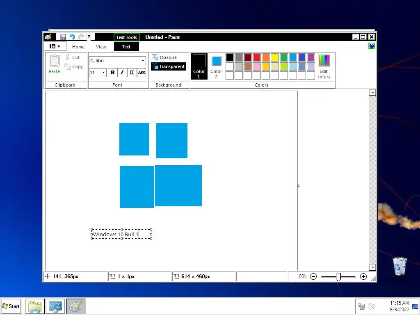The height and width of the screenshot is (315, 420).
Task: Open Server Manager taskbar icon
Action: [55, 306]
